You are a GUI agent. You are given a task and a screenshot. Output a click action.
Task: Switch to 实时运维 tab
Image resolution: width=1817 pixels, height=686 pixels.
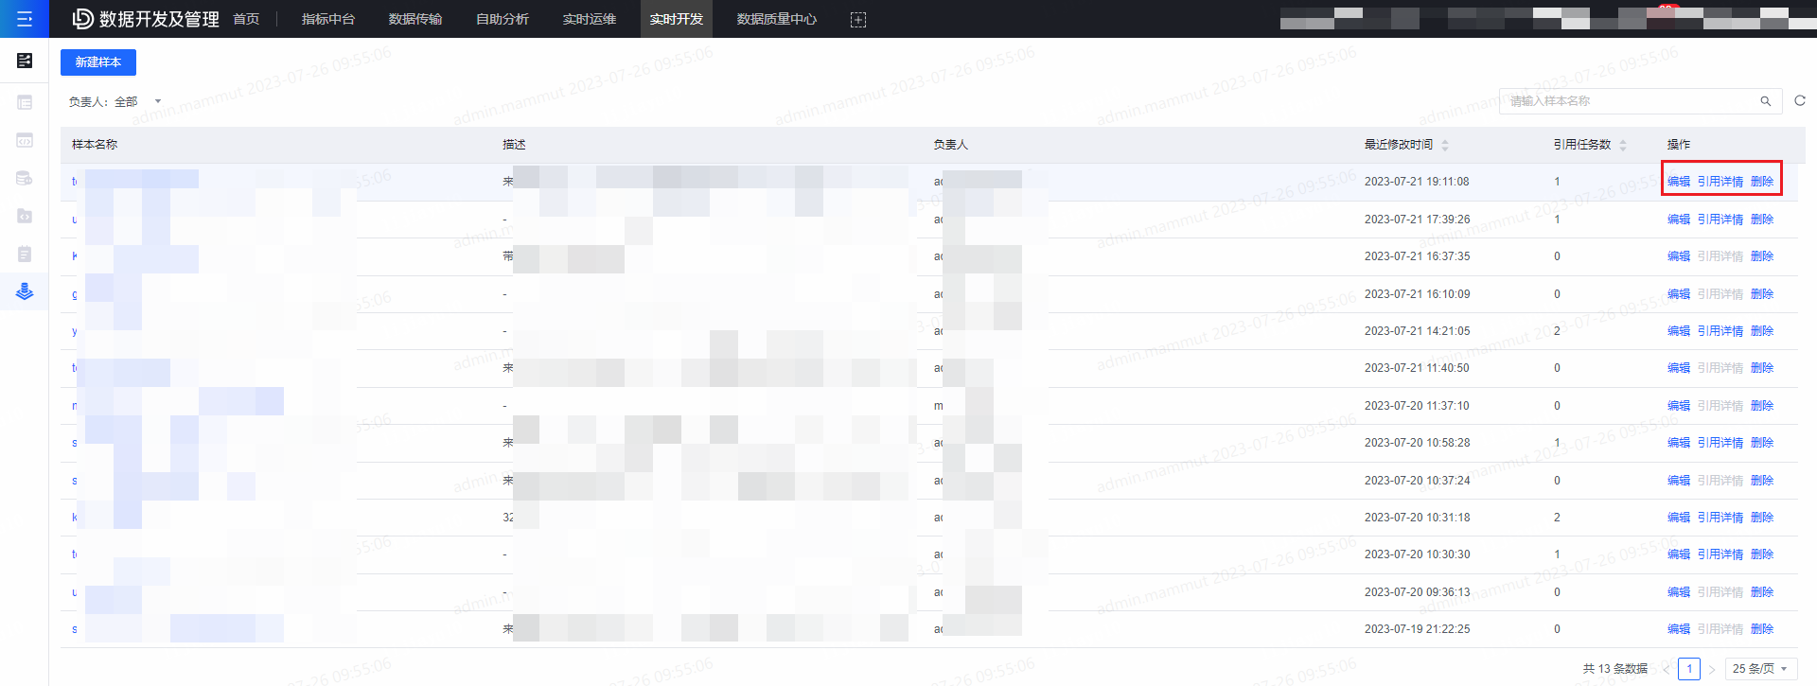(590, 19)
